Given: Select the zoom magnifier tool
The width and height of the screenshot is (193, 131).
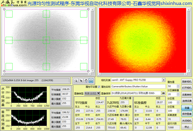Looking at the screenshot, I should click(x=76, y=81).
